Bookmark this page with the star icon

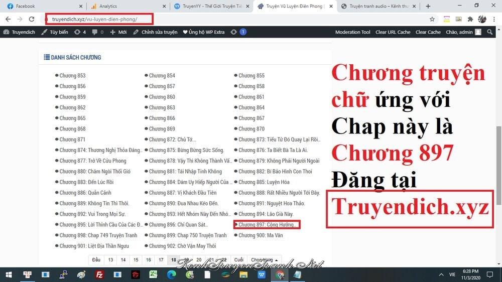pos(432,19)
